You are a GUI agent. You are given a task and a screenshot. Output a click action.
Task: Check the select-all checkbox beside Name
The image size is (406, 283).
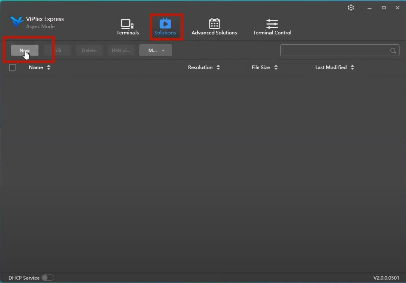coord(13,67)
